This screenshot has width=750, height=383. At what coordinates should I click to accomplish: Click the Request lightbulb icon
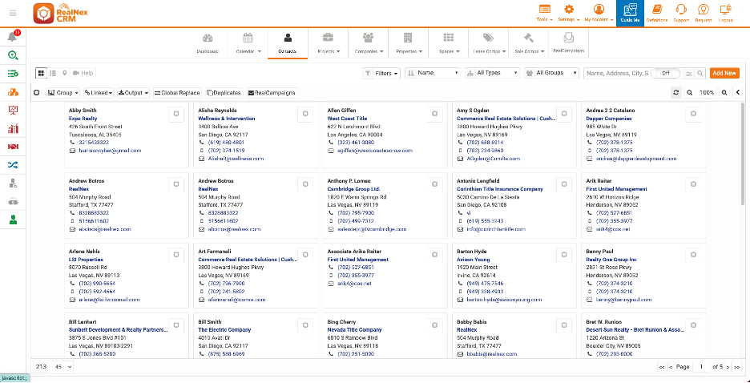[x=704, y=13]
